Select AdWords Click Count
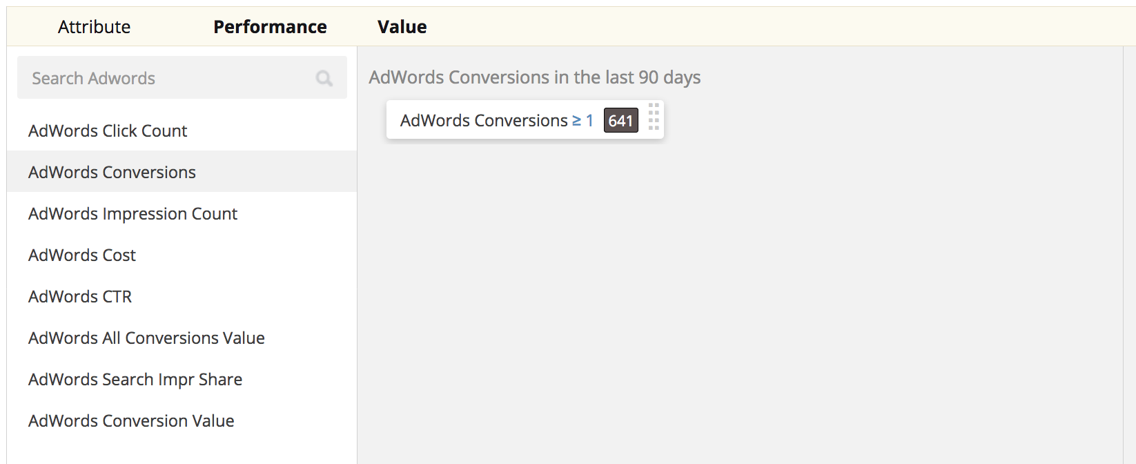Screen dimensions: 1136x464 click(108, 130)
